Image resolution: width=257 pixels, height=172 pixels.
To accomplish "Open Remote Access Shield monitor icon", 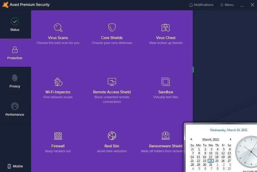I will pyautogui.click(x=112, y=82).
